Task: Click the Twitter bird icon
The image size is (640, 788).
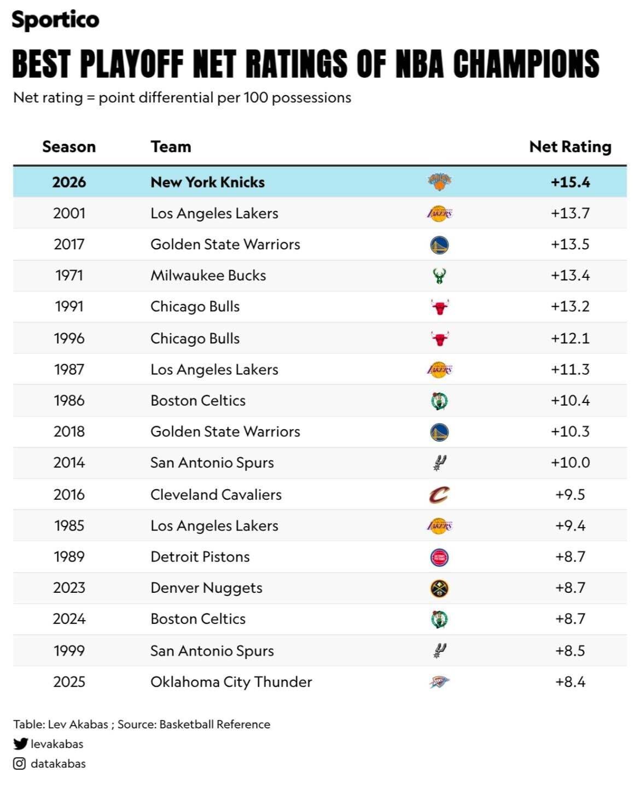Action: click(20, 744)
